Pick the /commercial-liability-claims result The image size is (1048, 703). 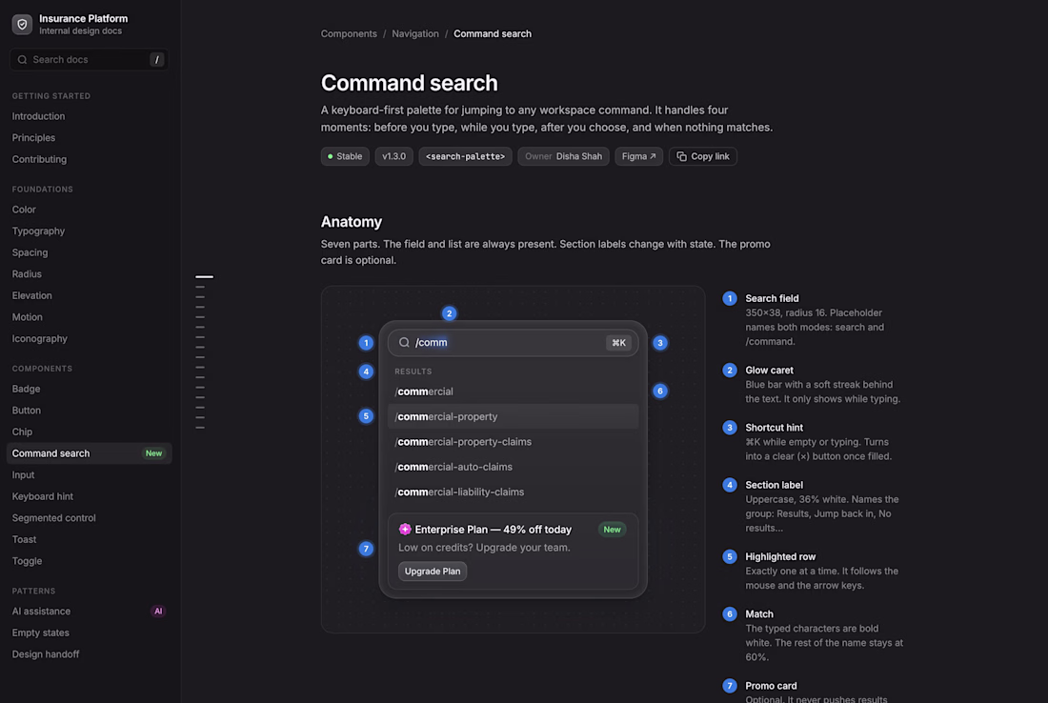click(x=513, y=492)
